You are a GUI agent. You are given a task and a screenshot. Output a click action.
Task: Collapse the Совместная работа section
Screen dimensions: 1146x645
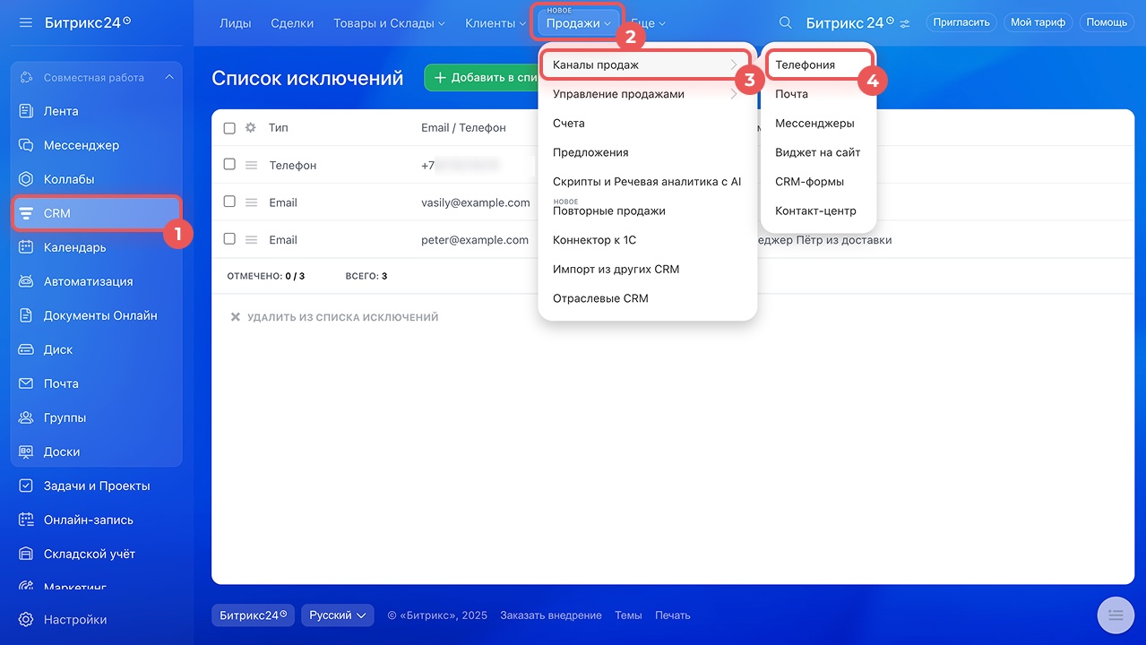[x=169, y=78]
